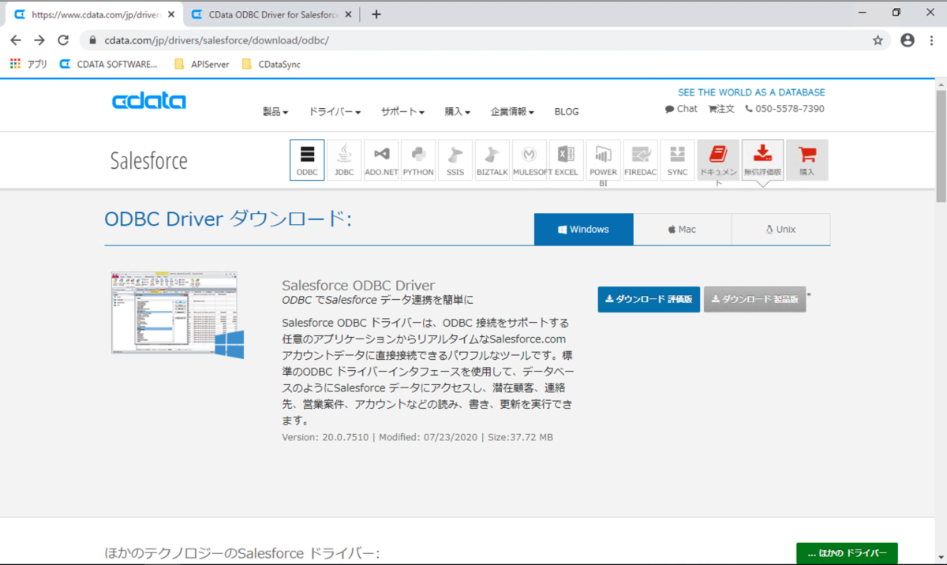Switch to the Unix download tab
This screenshot has width=947, height=565.
(780, 230)
